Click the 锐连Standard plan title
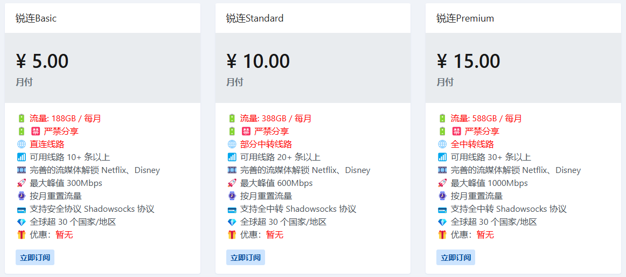 255,18
